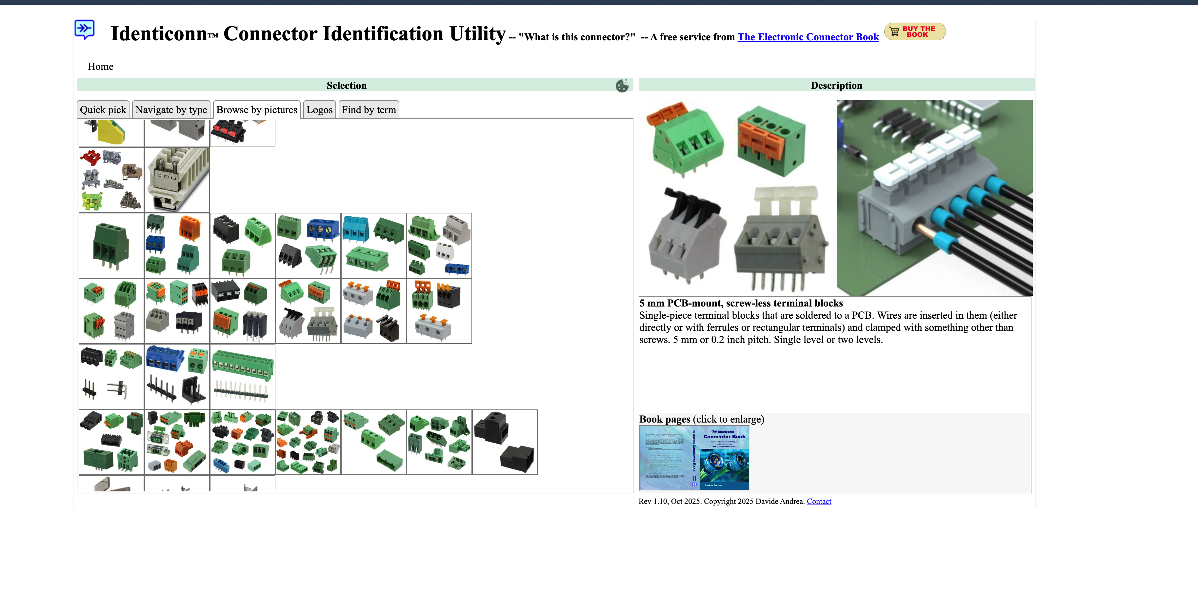Open the Quick pick tab
This screenshot has height=594, width=1198.
103,110
